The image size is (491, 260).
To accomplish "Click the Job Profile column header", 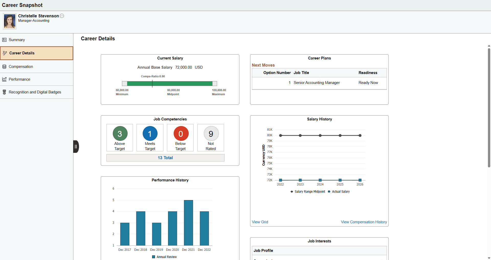I will click(x=263, y=251).
